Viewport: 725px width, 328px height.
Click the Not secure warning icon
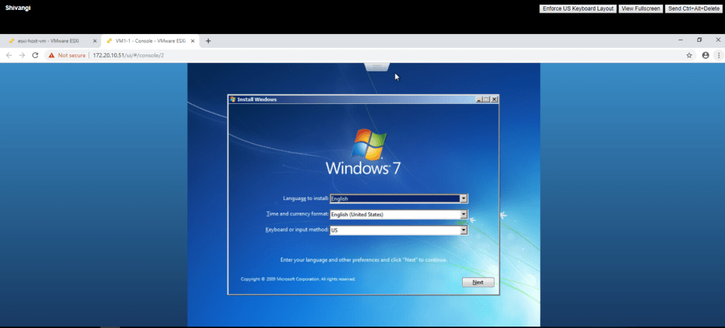51,55
